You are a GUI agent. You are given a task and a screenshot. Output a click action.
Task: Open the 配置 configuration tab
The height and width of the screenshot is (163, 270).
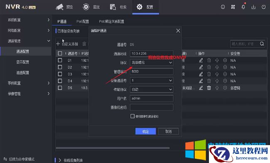click(145, 7)
